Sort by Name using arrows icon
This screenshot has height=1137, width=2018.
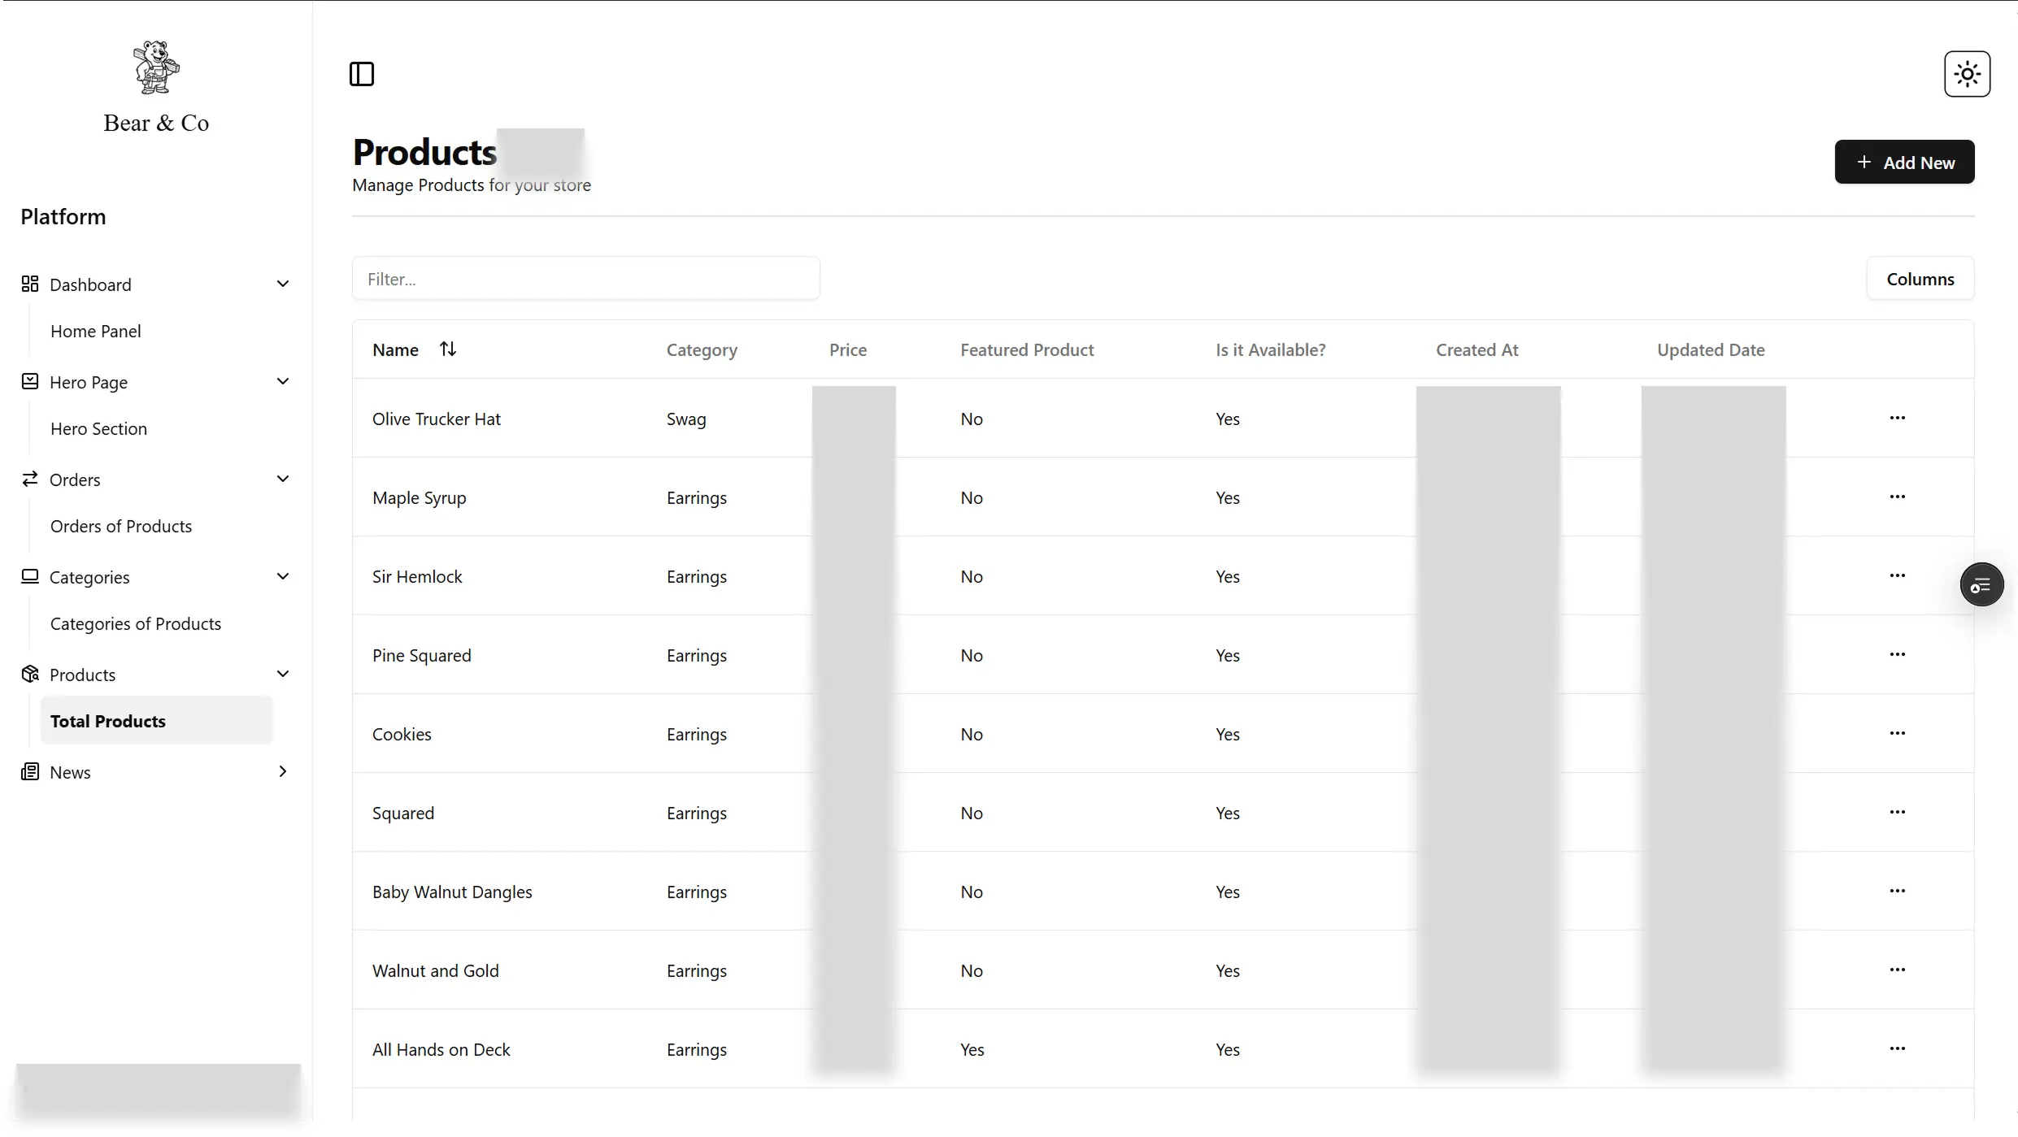coord(448,349)
